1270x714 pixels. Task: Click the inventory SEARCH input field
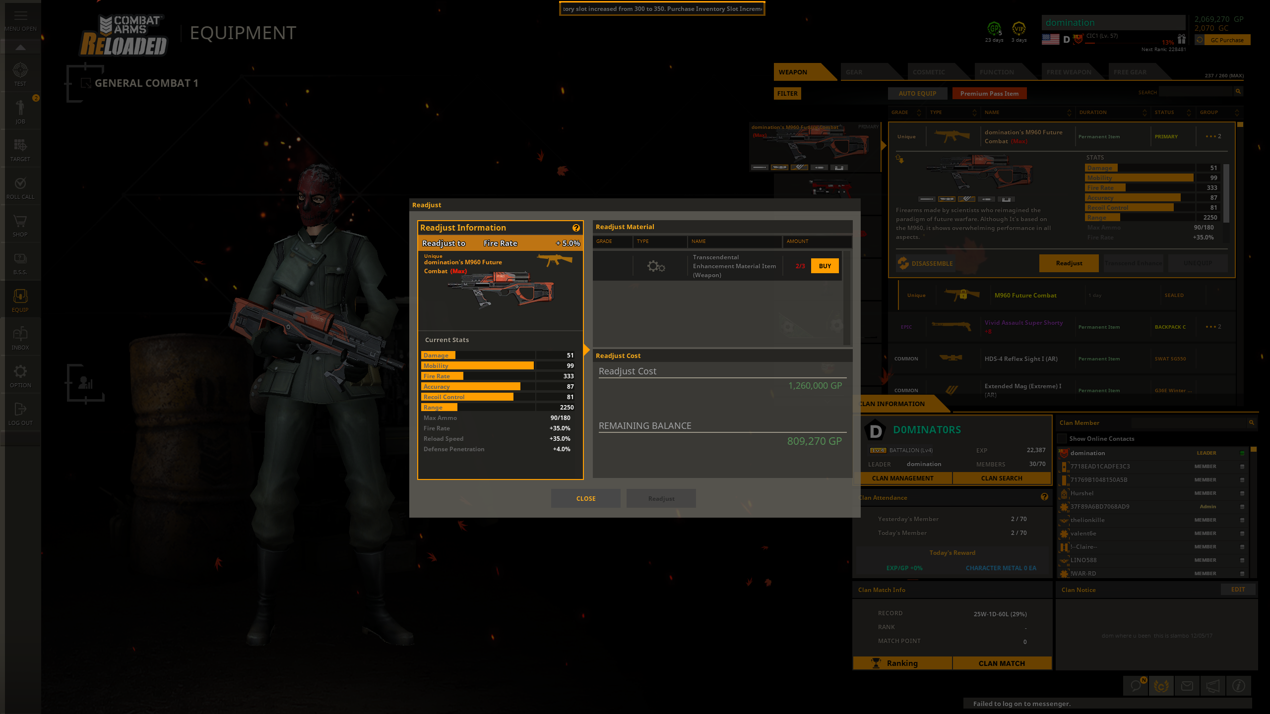[x=1196, y=92]
